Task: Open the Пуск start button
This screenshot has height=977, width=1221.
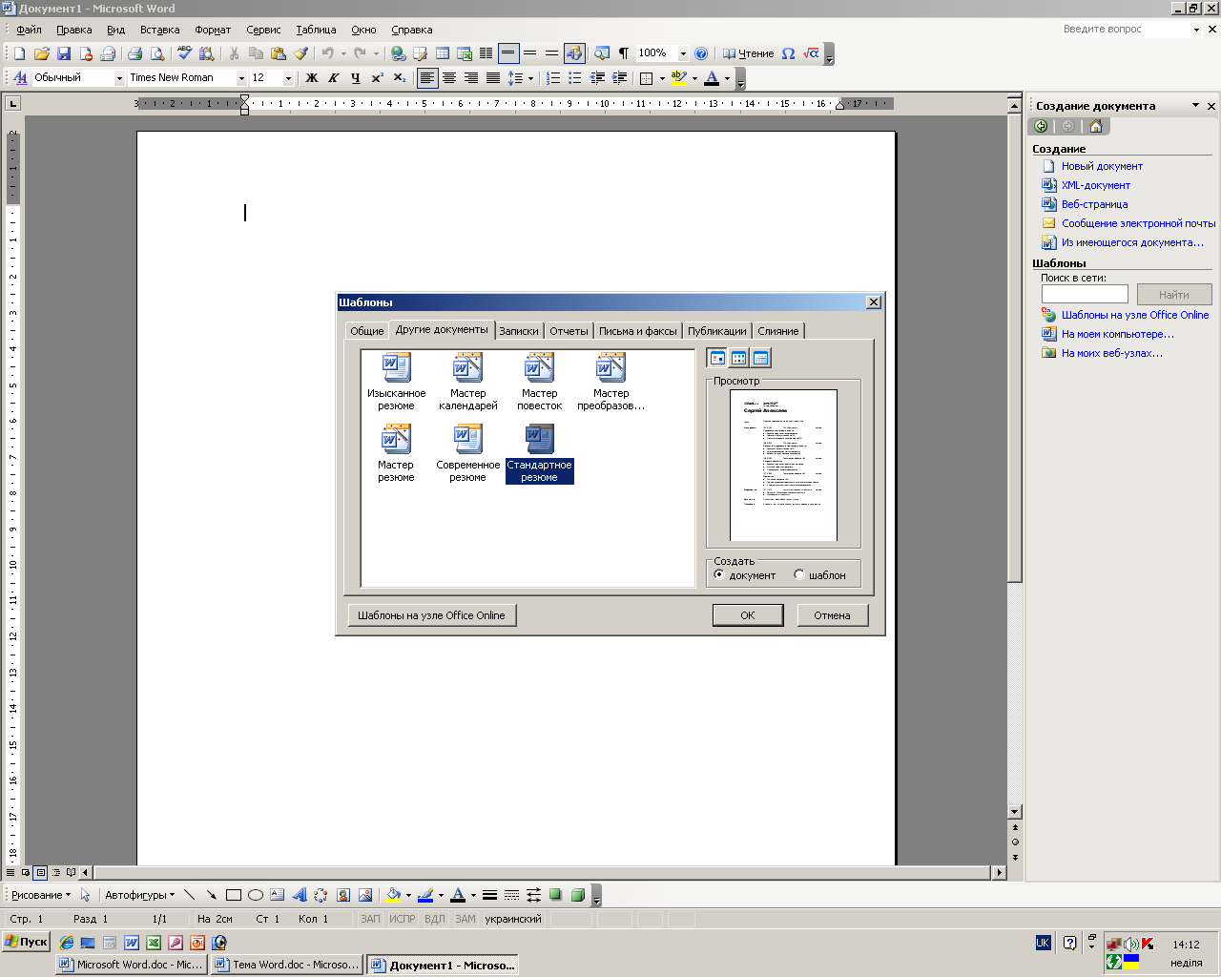Action: pyautogui.click(x=26, y=942)
